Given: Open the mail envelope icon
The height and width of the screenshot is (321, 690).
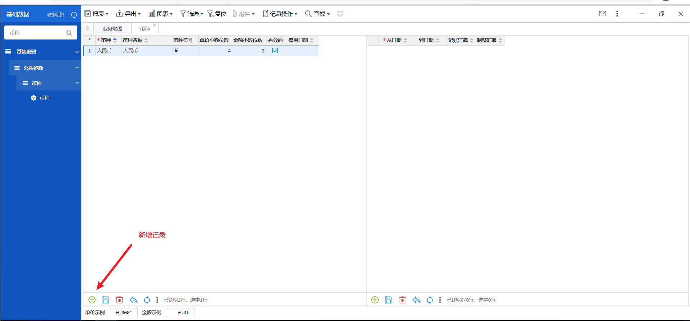Looking at the screenshot, I should (603, 14).
